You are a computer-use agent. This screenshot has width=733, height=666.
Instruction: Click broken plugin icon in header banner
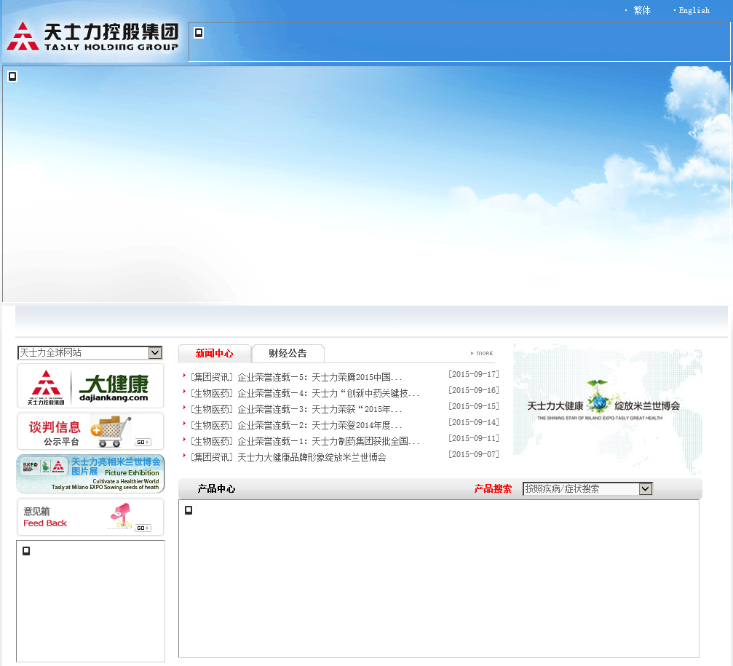[x=199, y=33]
